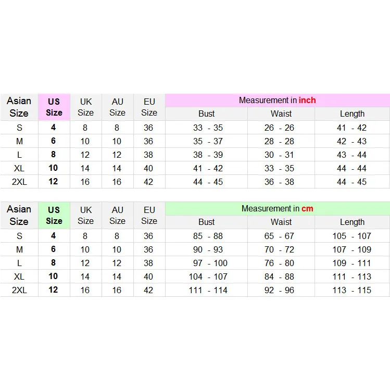Viewport: 390px width, 390px height.
Task: Select the pink 'US Size' header cell
Action: 54,107
